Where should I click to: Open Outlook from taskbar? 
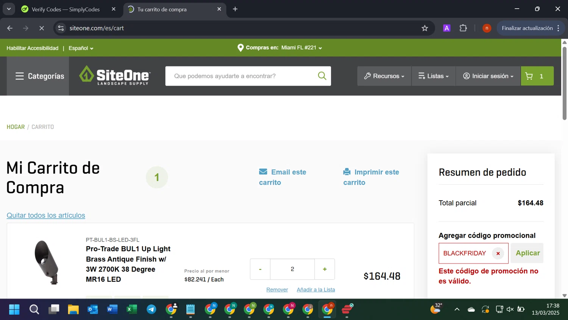click(x=93, y=310)
